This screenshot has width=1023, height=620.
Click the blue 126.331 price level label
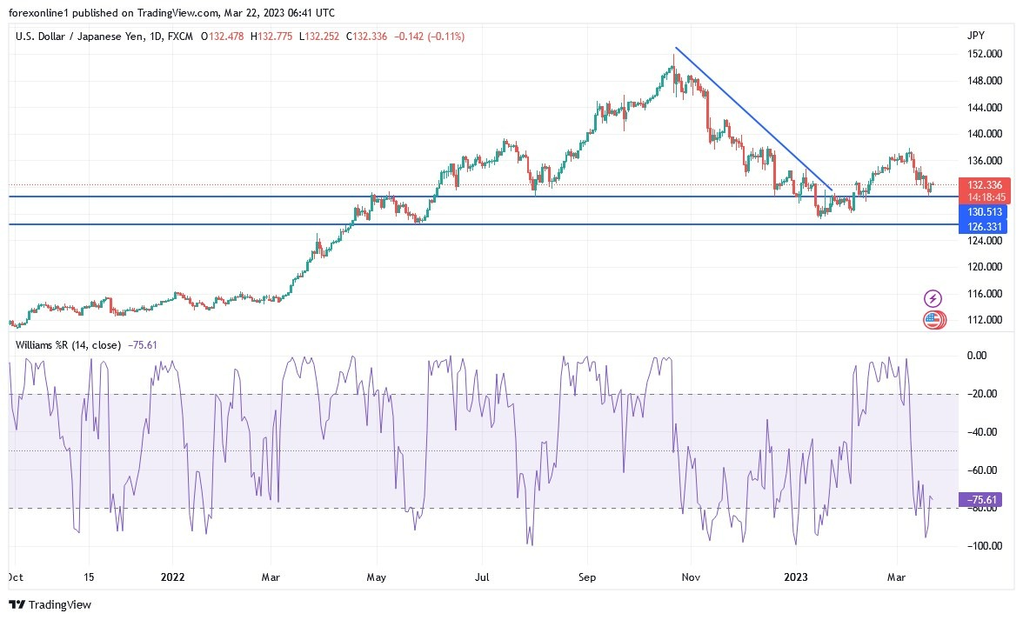(985, 225)
